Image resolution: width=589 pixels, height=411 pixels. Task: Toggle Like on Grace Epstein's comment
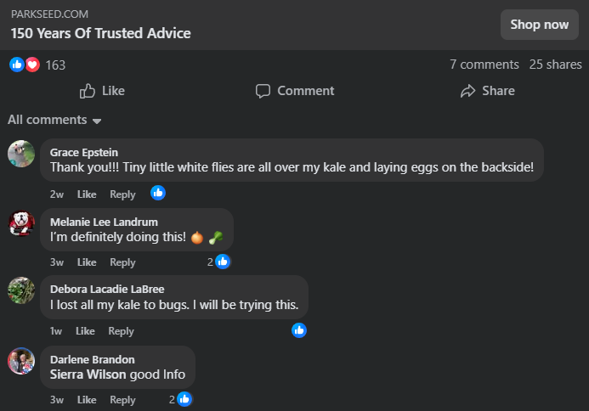(87, 194)
